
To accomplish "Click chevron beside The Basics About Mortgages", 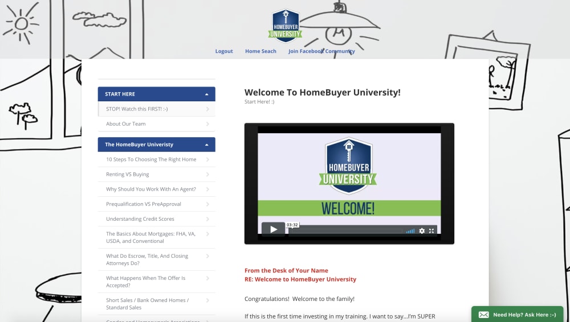I will (x=207, y=234).
